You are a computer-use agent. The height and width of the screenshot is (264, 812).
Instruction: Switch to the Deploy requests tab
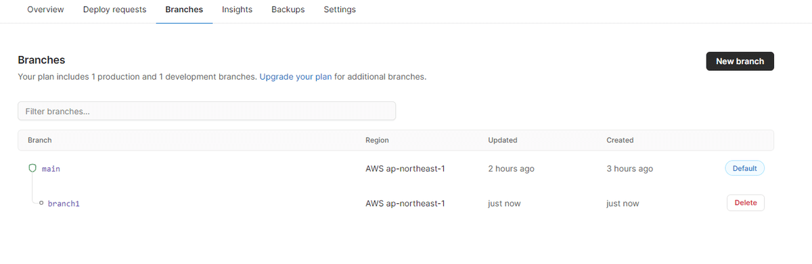(x=114, y=9)
